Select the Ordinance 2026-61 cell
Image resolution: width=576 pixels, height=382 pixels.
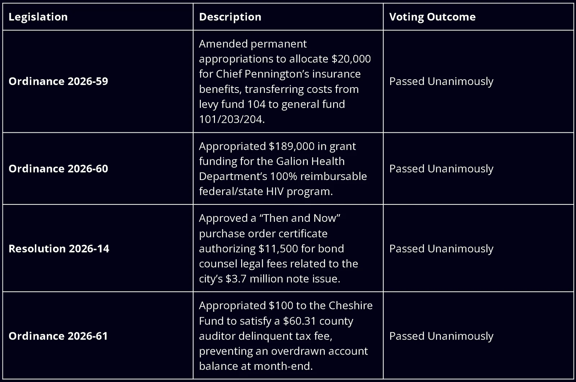[98, 336]
